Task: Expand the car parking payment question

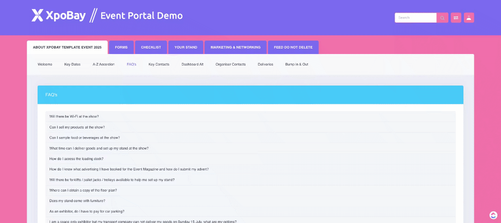Action: click(87, 211)
